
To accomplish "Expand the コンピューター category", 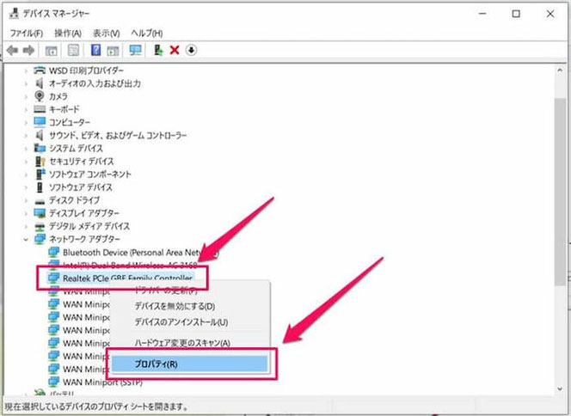I will click(26, 122).
